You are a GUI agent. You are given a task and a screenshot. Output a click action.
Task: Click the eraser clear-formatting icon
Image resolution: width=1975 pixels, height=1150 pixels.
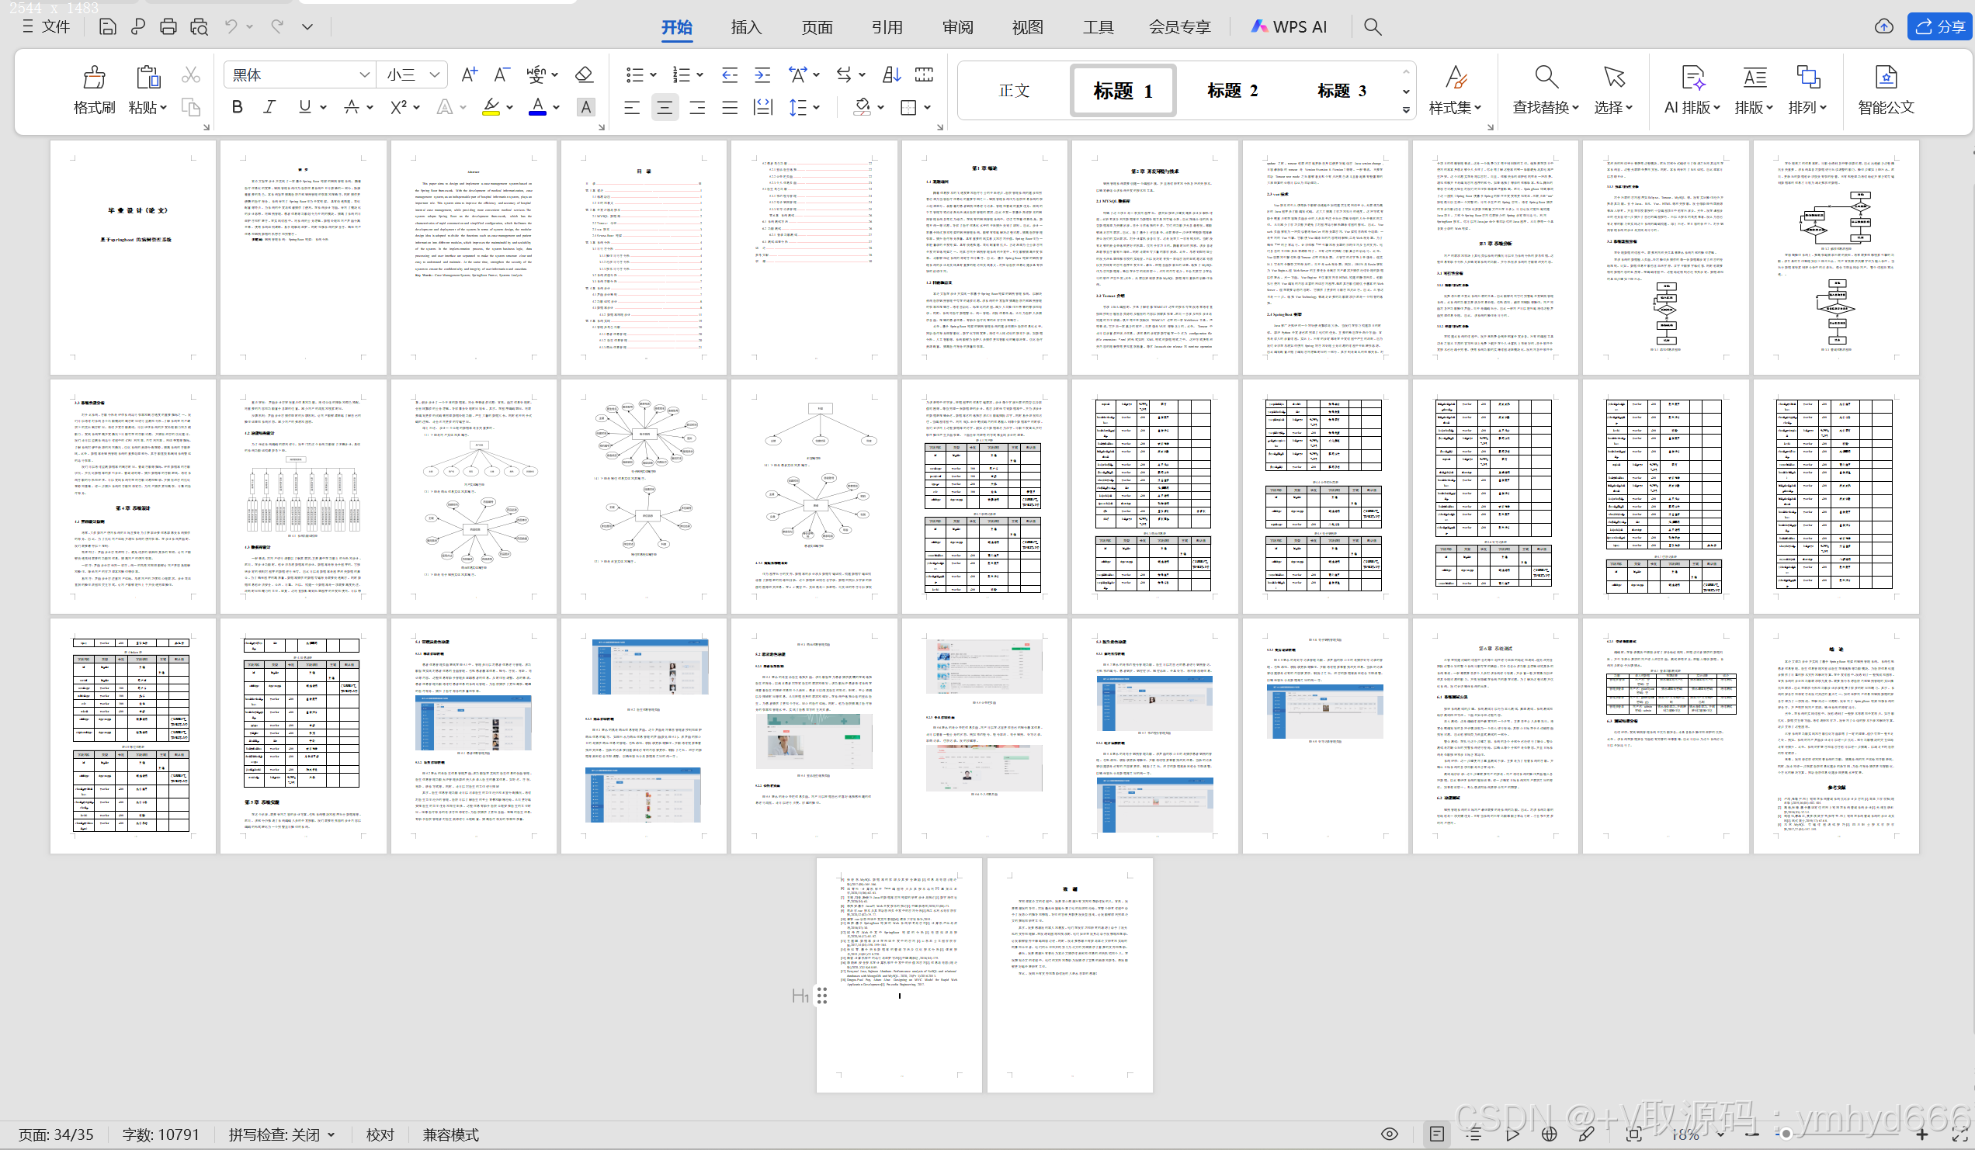point(583,74)
